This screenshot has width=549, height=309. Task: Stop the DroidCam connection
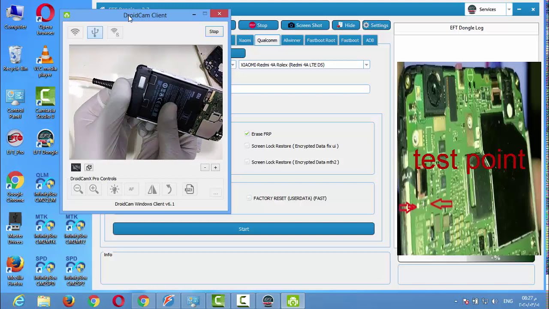point(214,31)
